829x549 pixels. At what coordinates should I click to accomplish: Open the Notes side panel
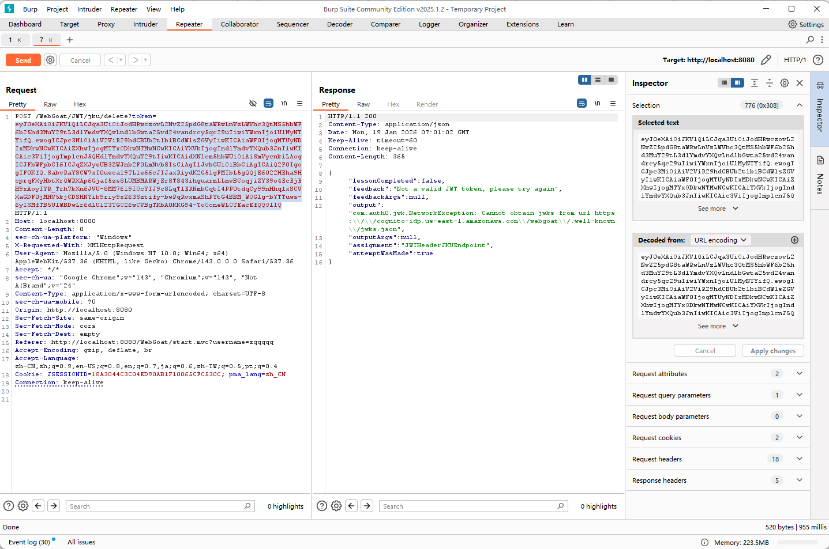coord(820,176)
